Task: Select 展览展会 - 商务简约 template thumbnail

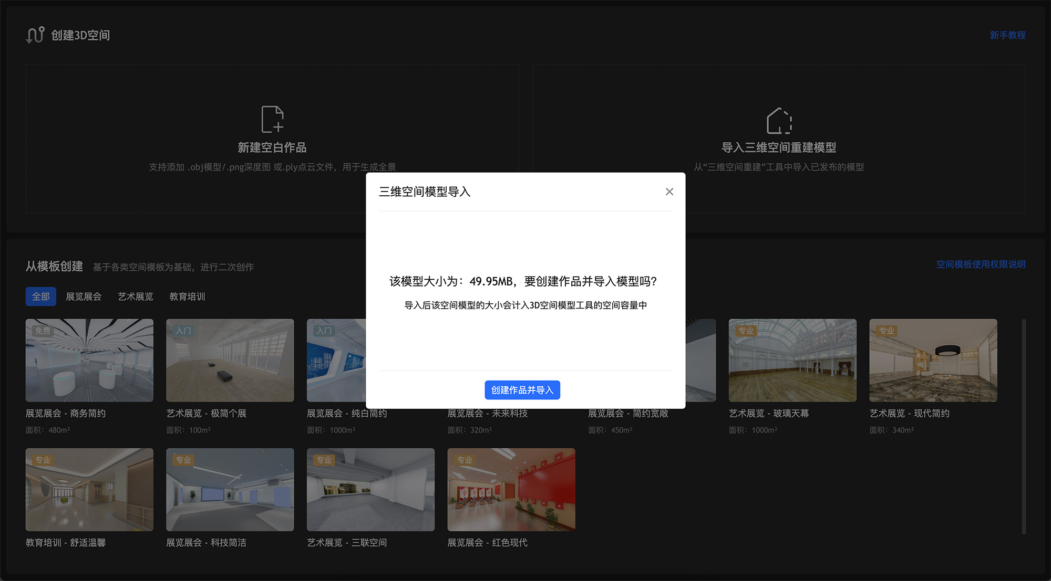Action: (89, 361)
